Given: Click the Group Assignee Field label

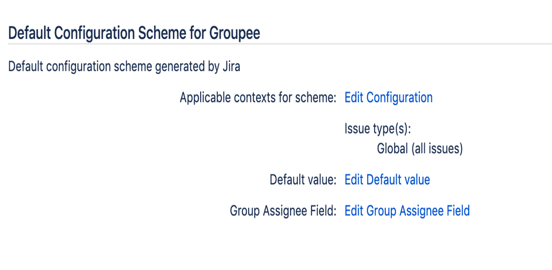Looking at the screenshot, I should pos(283,211).
